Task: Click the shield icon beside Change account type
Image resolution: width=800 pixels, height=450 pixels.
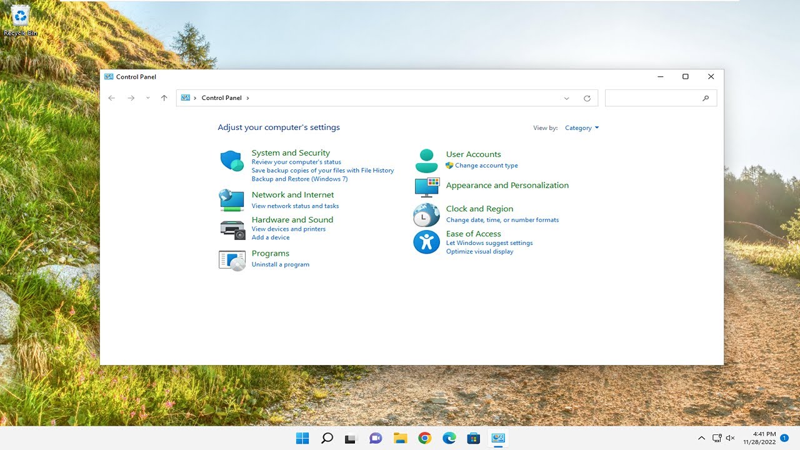Action: click(x=449, y=166)
